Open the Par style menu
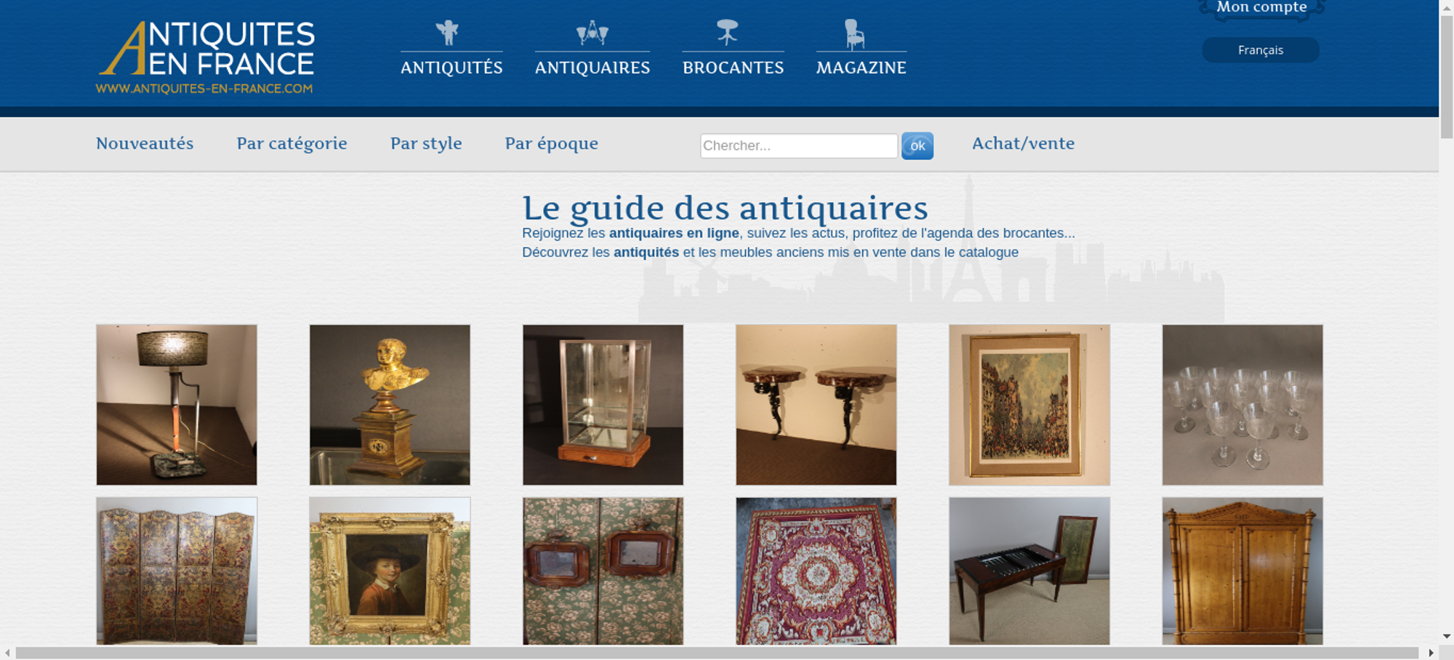 tap(426, 144)
